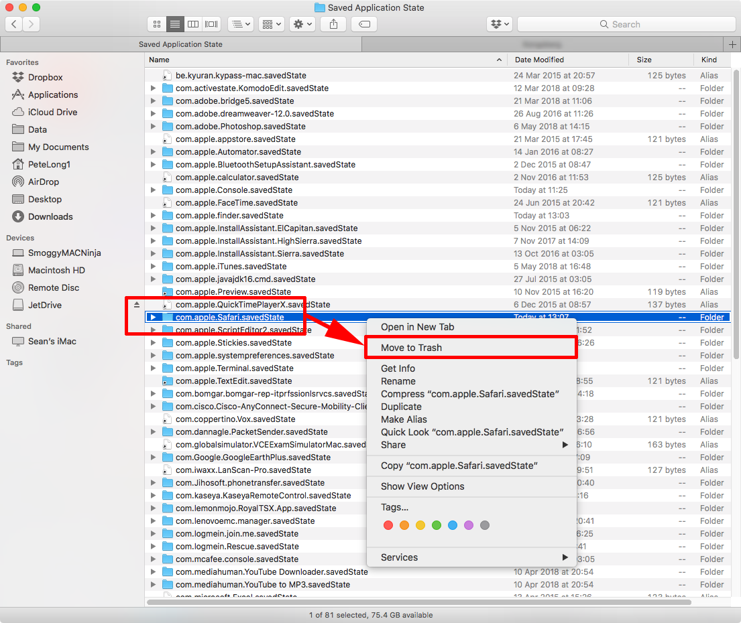Switch to cover flow view
The width and height of the screenshot is (741, 623).
[x=211, y=24]
